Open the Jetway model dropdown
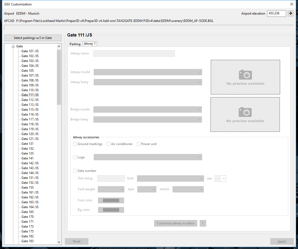Viewport: 298px width, 249px height. [148, 72]
